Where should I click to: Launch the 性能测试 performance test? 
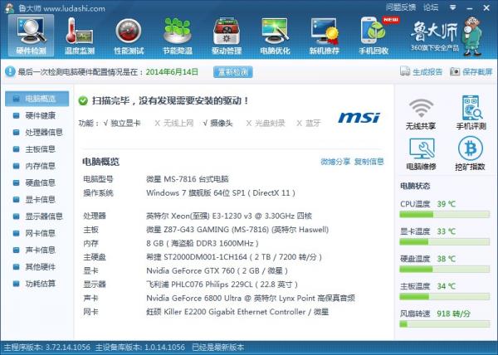click(x=129, y=36)
